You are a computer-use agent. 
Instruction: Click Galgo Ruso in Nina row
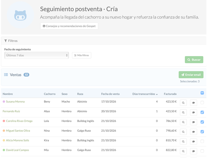coord(84,131)
